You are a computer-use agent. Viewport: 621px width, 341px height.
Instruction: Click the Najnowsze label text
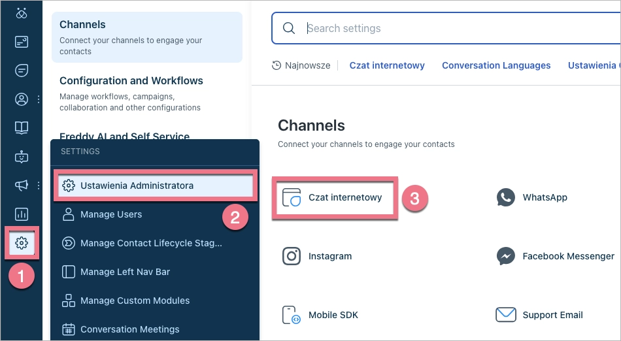[308, 65]
